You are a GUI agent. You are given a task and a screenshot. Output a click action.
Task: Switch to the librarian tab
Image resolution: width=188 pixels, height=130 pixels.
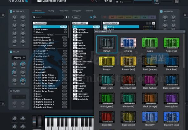(38, 11)
